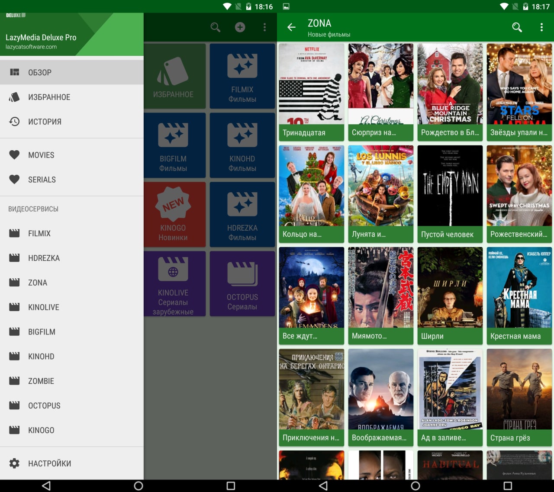Open overflow menu on left screen toolbar
The height and width of the screenshot is (492, 554).
point(264,27)
